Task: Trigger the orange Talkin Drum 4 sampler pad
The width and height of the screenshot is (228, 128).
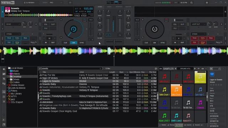Action: (176, 90)
